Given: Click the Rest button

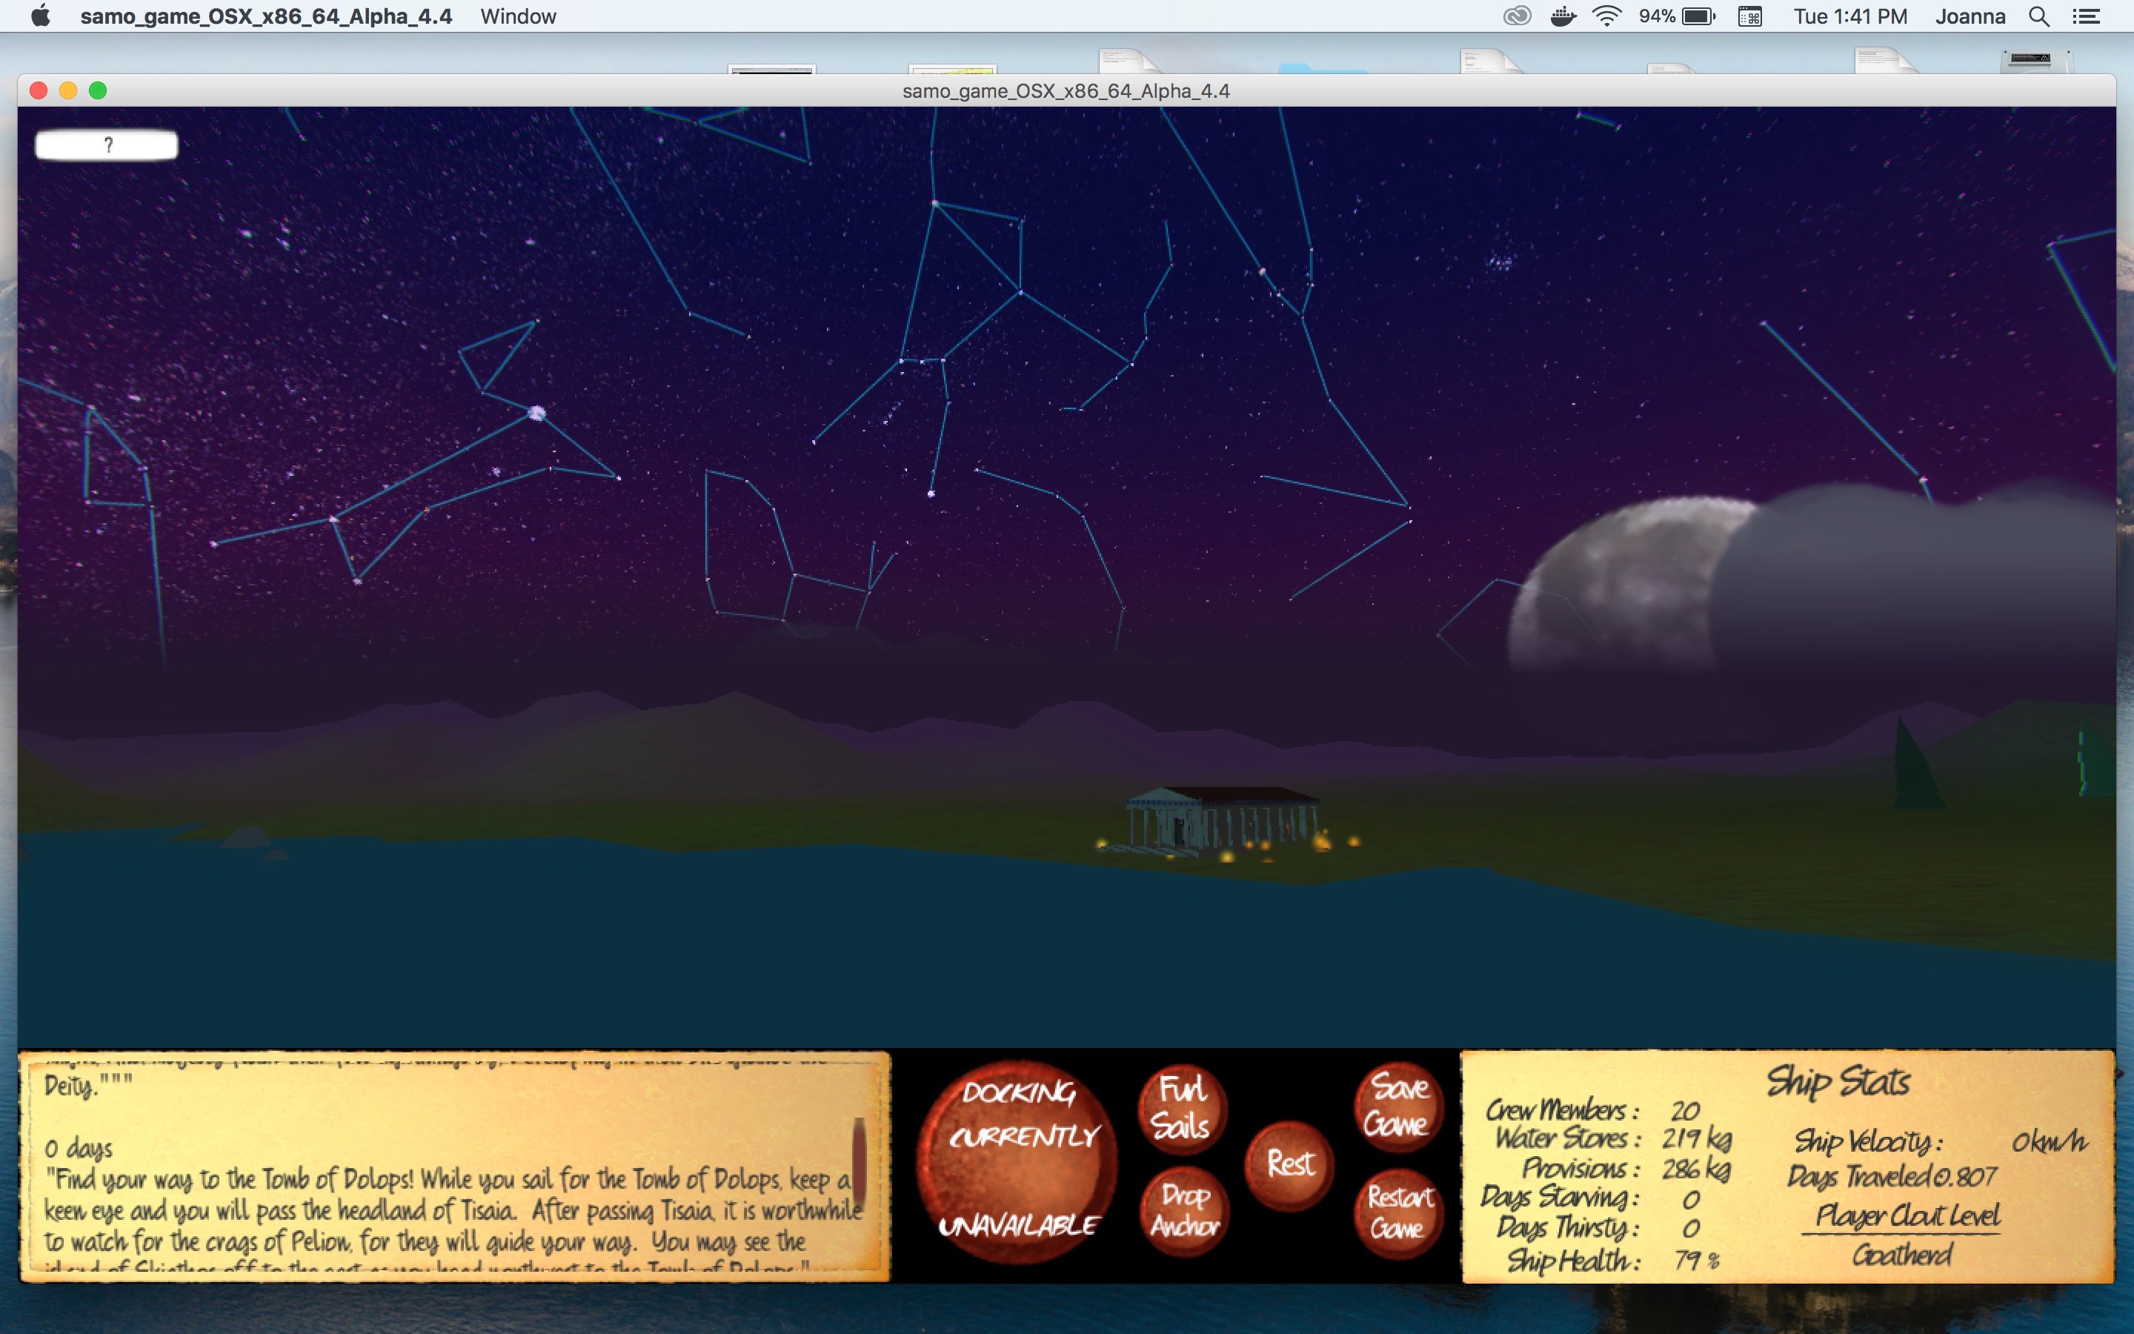Looking at the screenshot, I should click(x=1290, y=1164).
